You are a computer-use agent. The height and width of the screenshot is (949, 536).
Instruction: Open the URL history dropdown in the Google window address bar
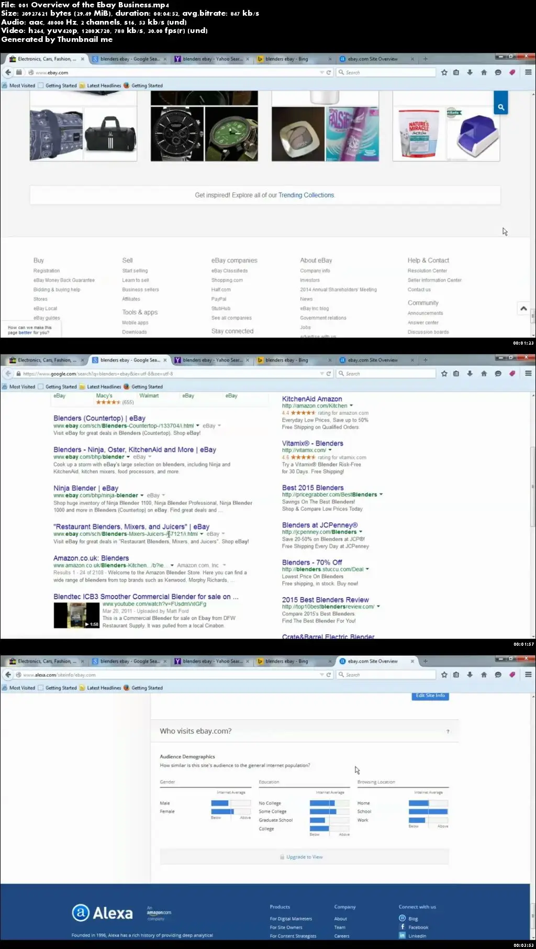click(322, 373)
